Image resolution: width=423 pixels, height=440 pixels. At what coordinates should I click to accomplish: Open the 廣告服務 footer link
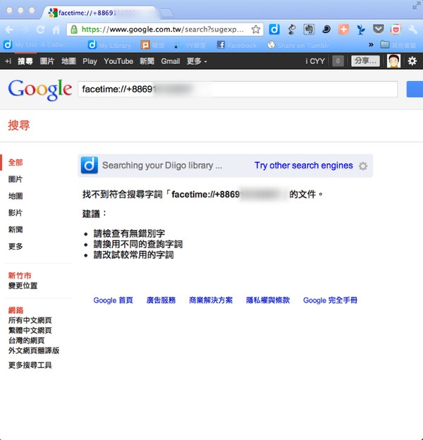pyautogui.click(x=161, y=300)
